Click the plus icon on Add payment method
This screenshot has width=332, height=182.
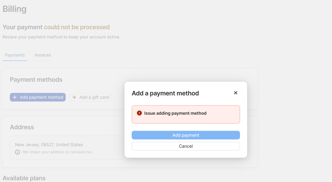15,97
